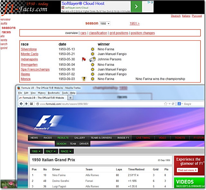Click the site identity globe icon
Viewport: 206px width, 190px height.
click(x=38, y=104)
